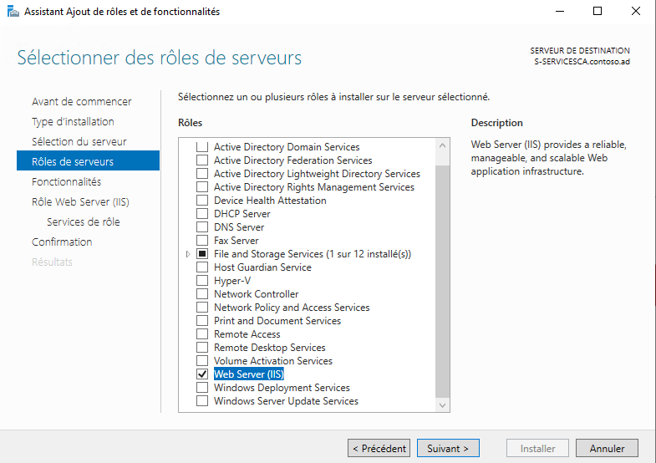The width and height of the screenshot is (656, 463).
Task: Toggle File and Storage Services checkbox
Action: (x=201, y=254)
